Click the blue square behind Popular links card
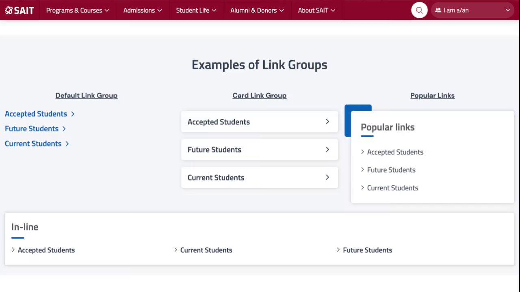Screen dimensions: 520x292 [357, 108]
